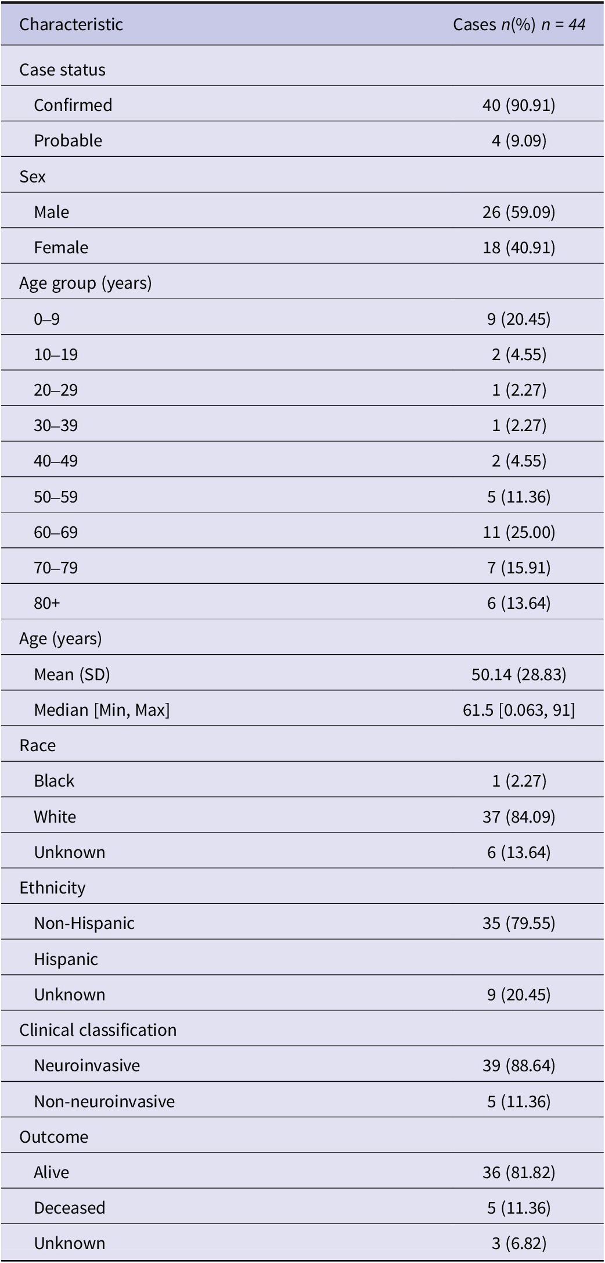Click the 60–69 value 11 (25.00)
The image size is (605, 1263).
tap(518, 532)
